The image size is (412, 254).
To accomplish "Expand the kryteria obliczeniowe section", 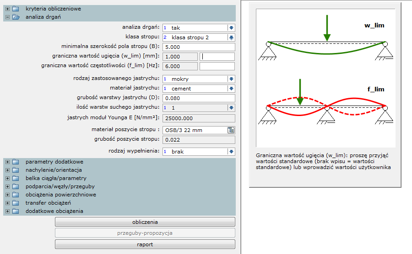I will pyautogui.click(x=7, y=9).
